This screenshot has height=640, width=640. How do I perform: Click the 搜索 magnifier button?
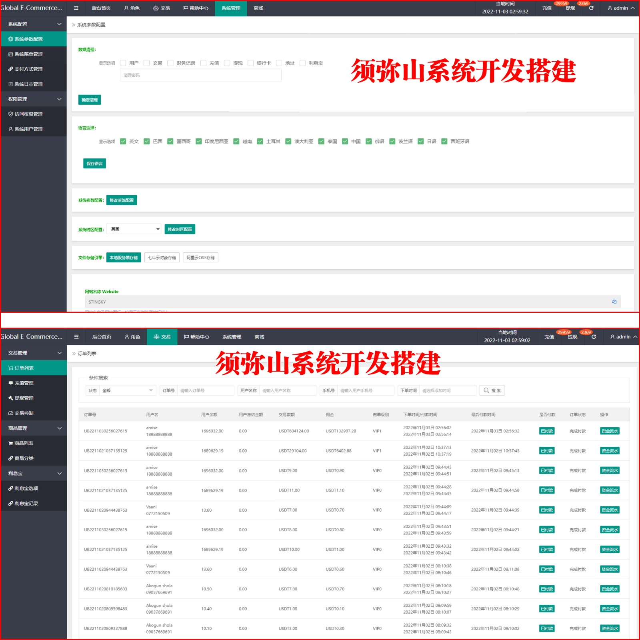pyautogui.click(x=492, y=390)
